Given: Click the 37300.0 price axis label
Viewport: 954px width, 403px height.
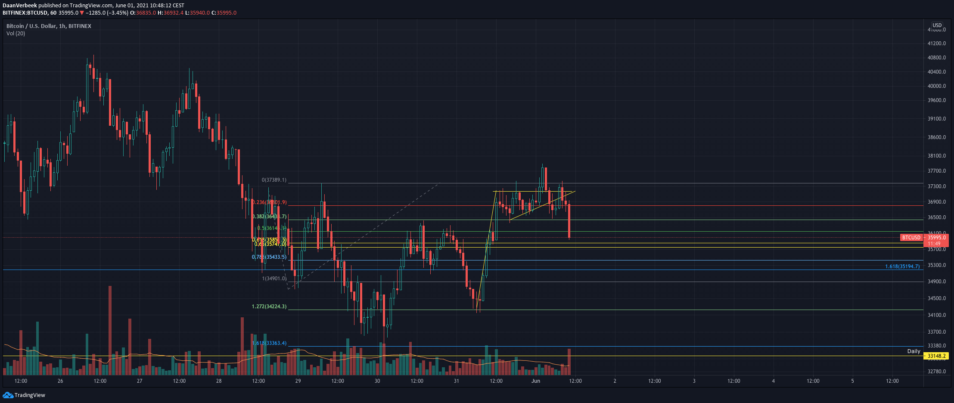Looking at the screenshot, I should pyautogui.click(x=937, y=186).
